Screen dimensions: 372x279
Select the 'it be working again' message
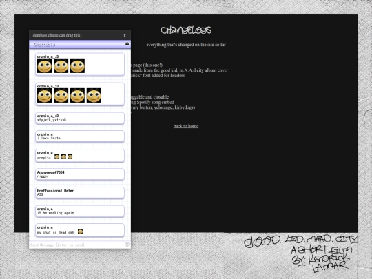coord(80,211)
